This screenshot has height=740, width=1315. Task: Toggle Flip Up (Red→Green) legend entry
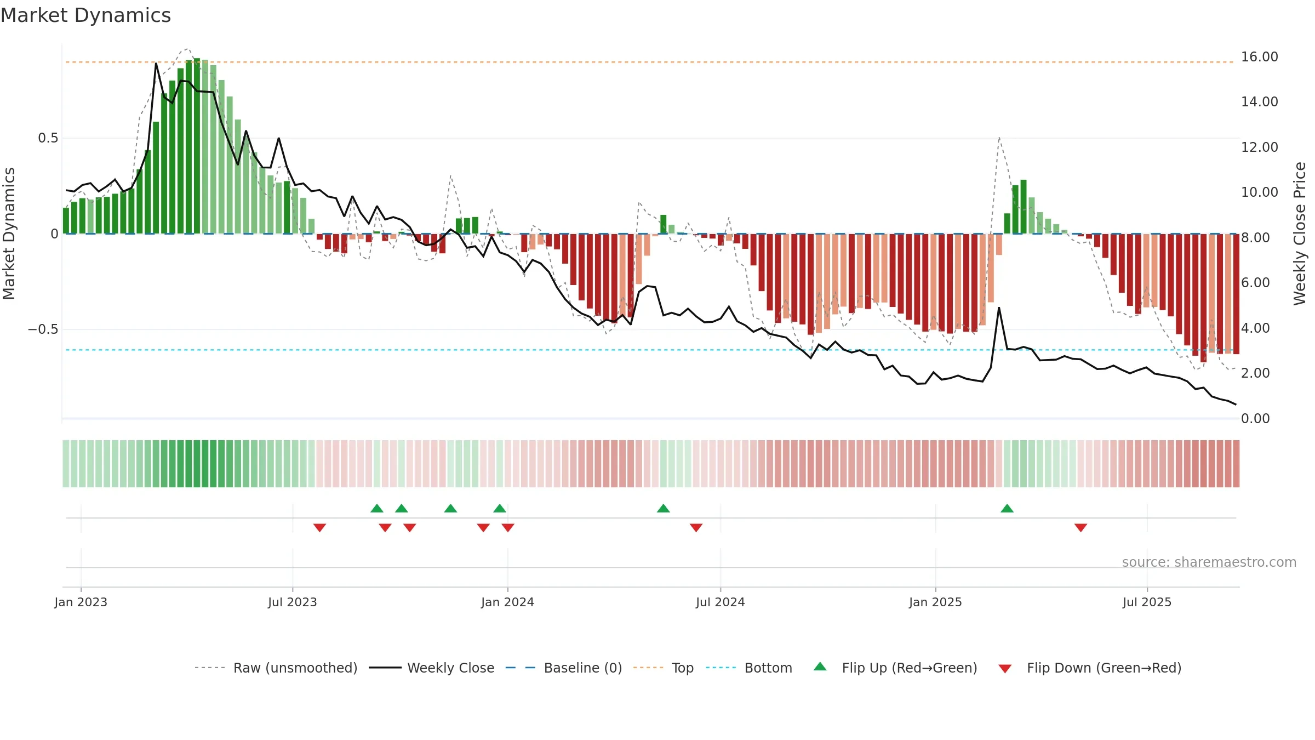coord(896,668)
